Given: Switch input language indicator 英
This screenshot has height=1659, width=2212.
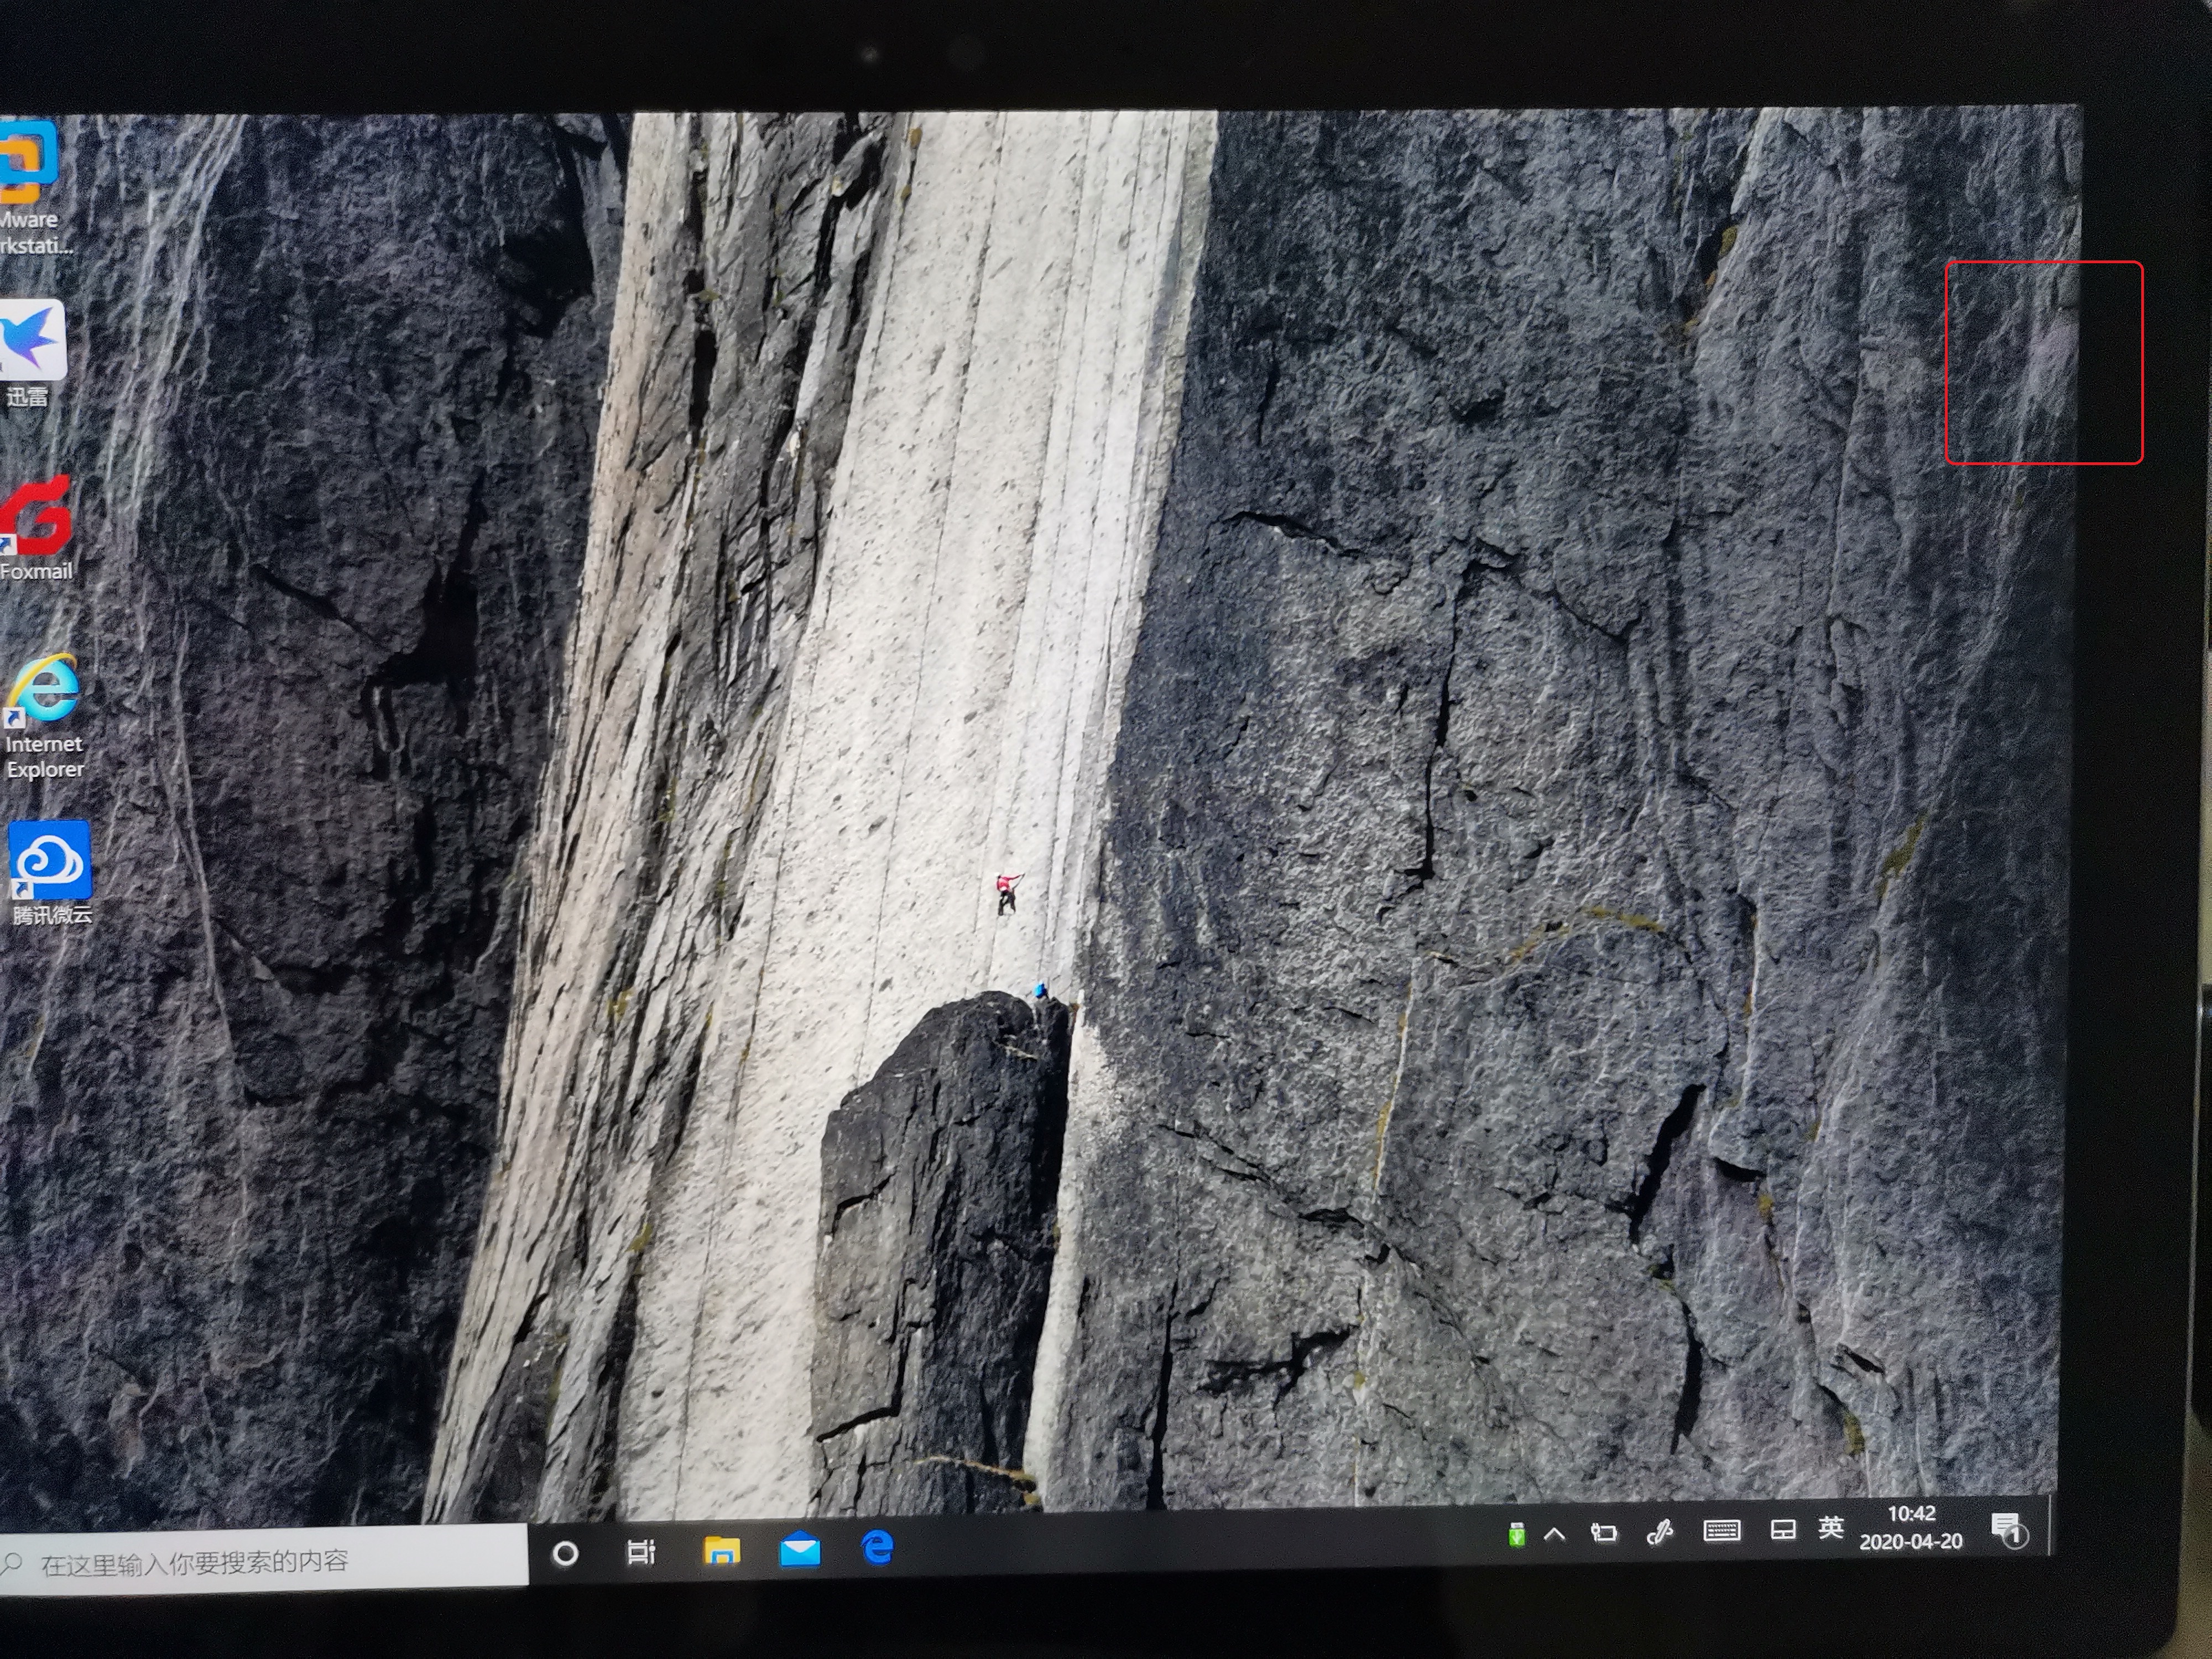Looking at the screenshot, I should pos(1830,1528).
